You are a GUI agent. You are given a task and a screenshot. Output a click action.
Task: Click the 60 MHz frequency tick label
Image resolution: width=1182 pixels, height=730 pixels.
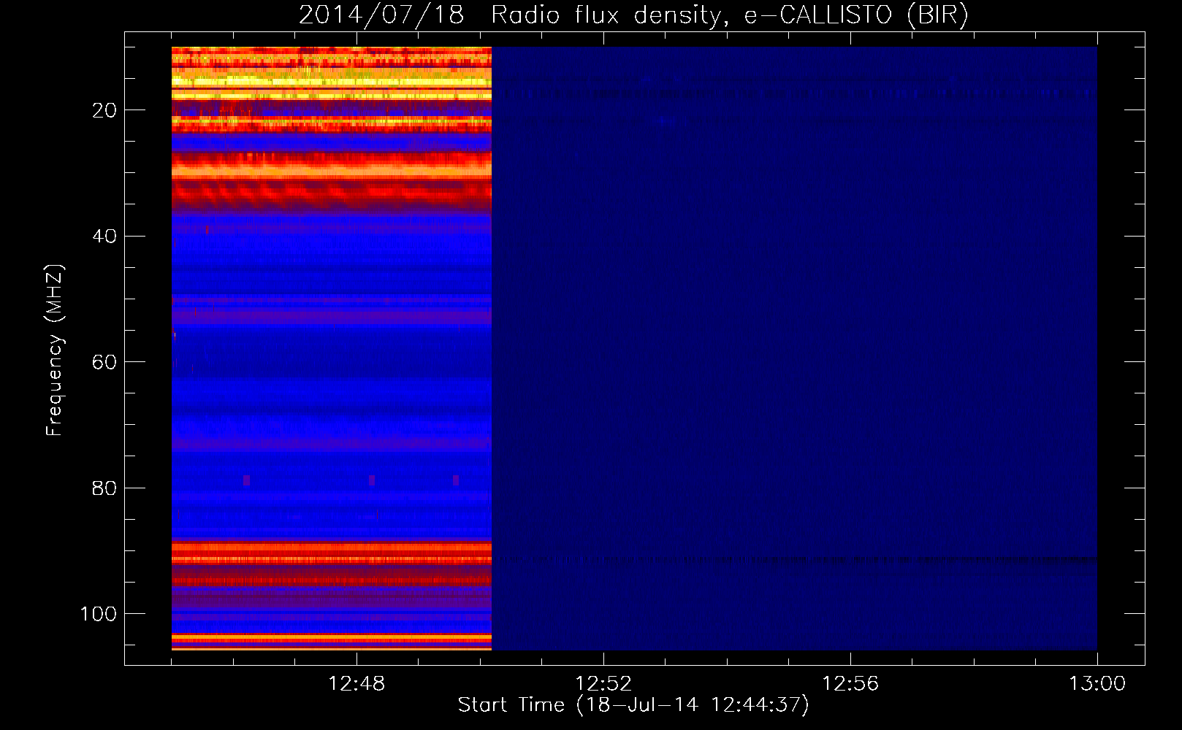104,362
